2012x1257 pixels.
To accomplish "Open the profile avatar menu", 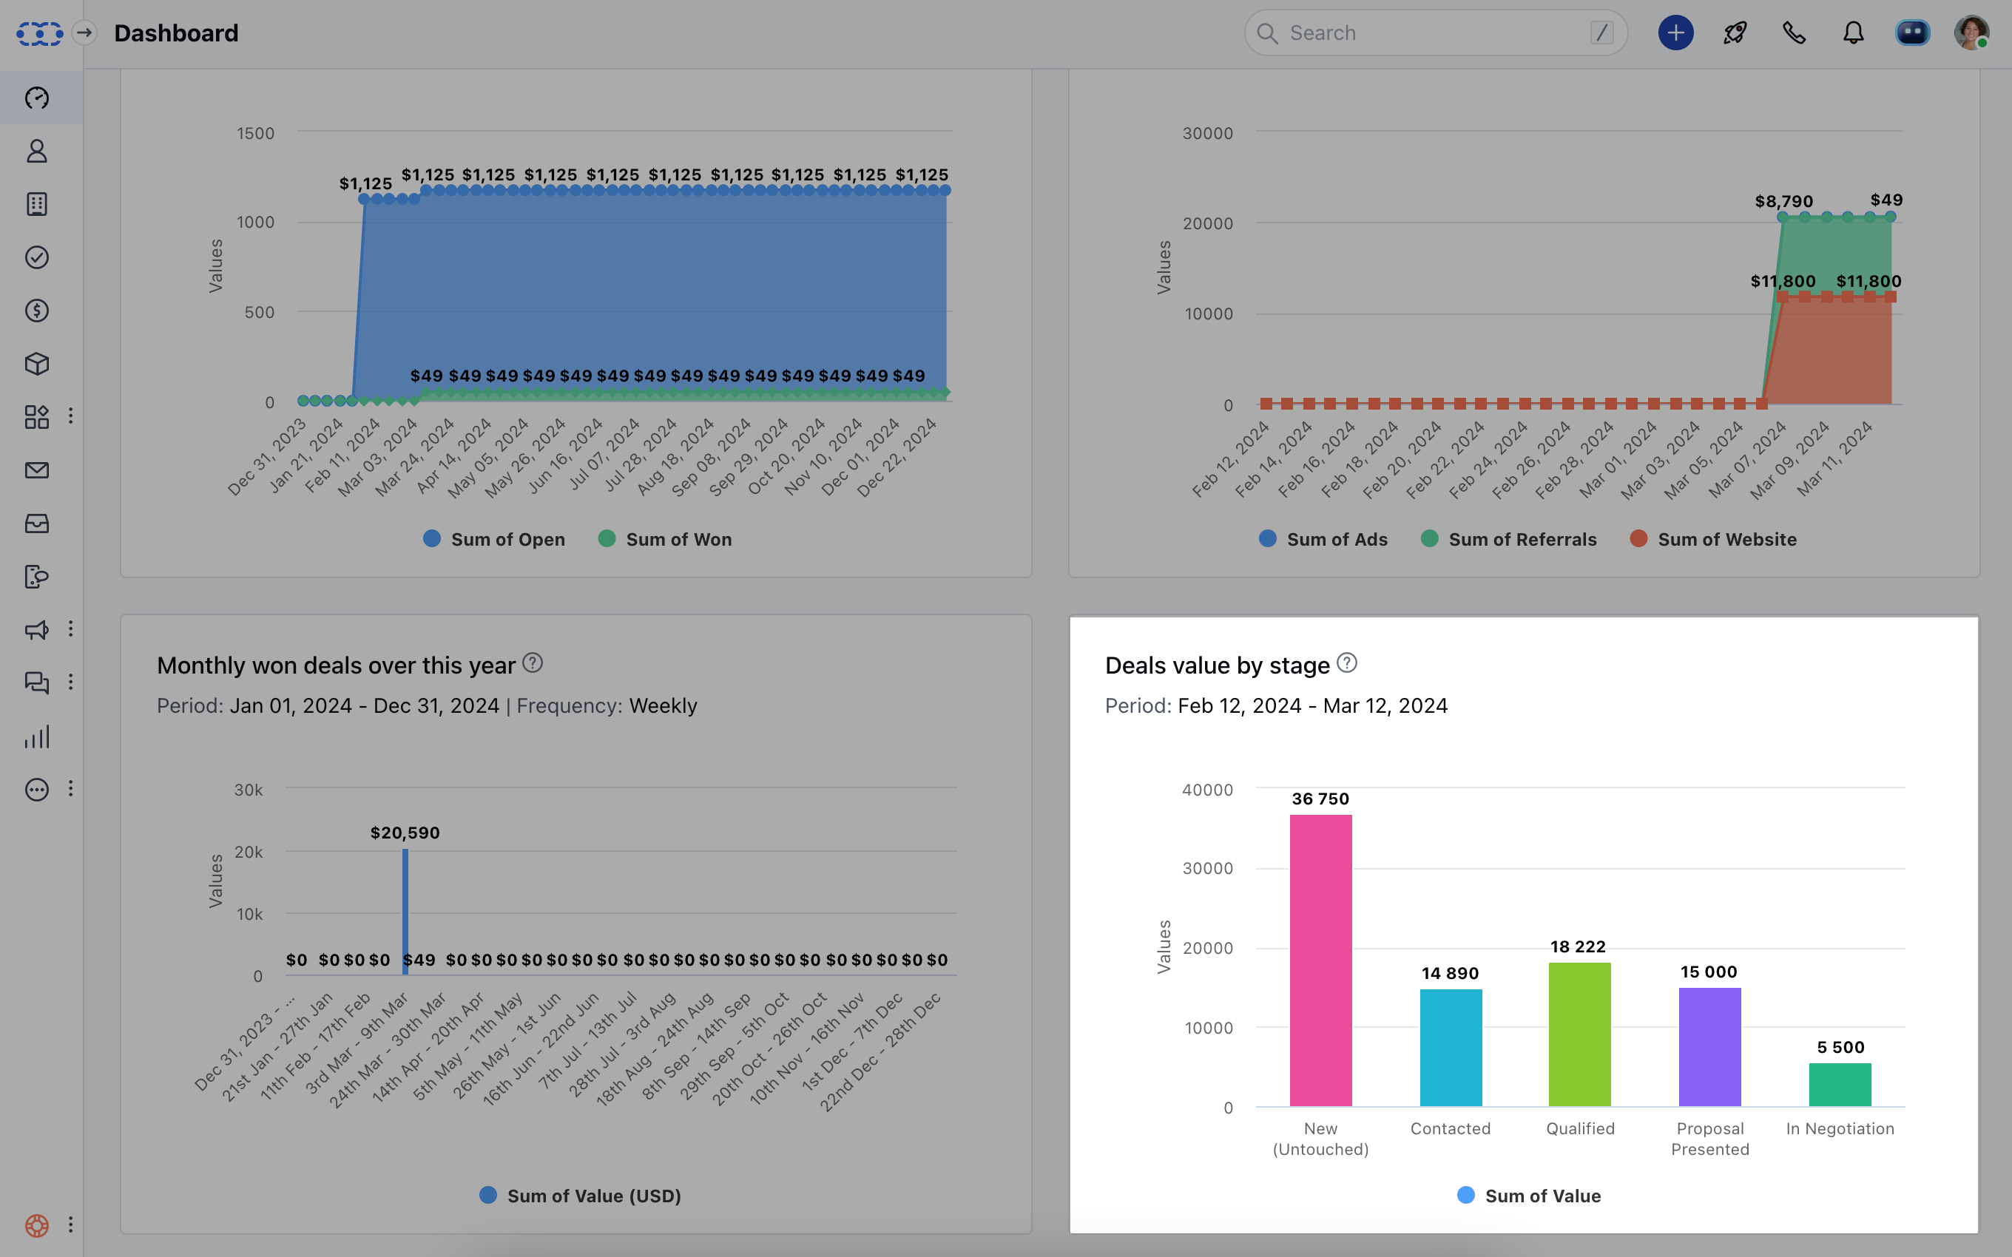I will pos(1972,33).
